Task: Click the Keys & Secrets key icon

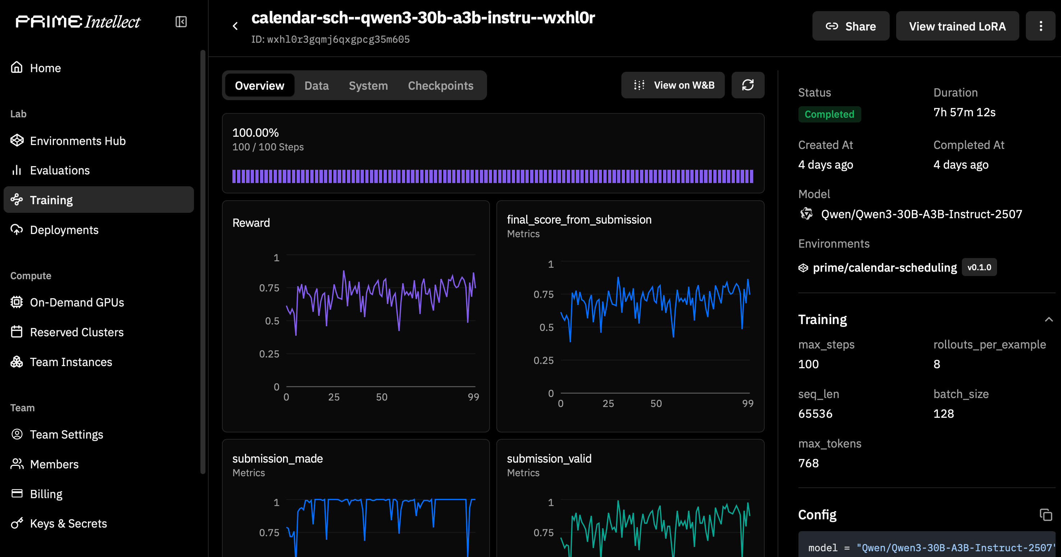Action: click(17, 523)
